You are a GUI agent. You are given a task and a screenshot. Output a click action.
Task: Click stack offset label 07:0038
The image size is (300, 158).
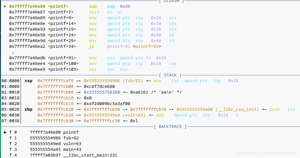pos(11,121)
